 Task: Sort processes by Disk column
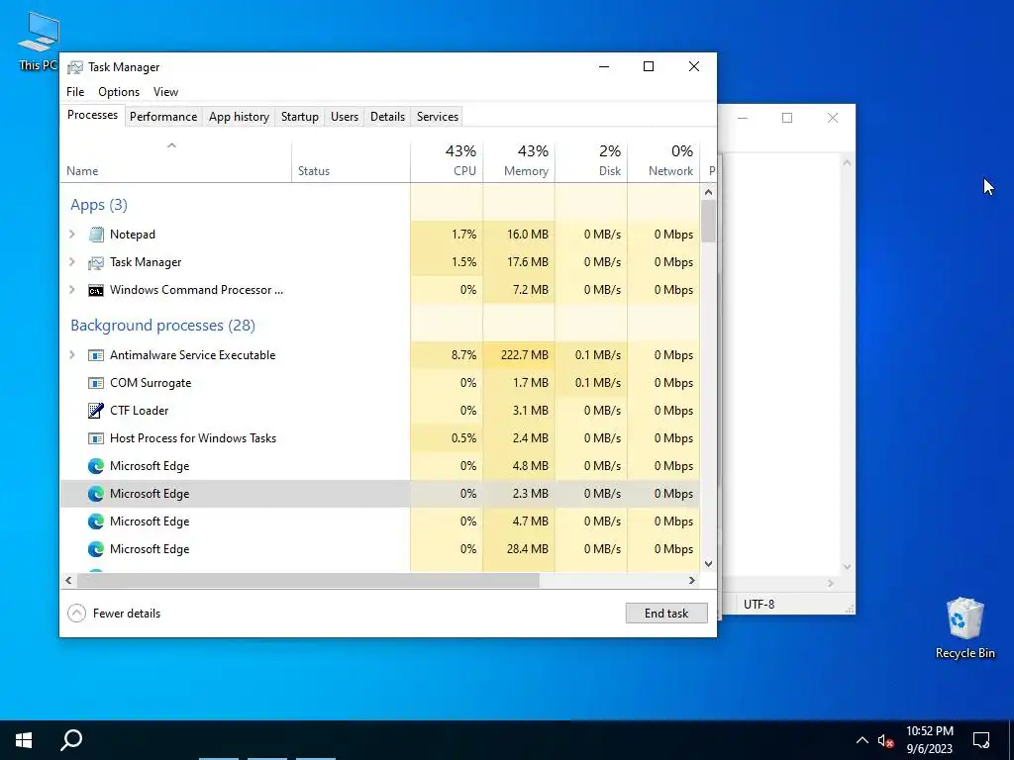591,161
